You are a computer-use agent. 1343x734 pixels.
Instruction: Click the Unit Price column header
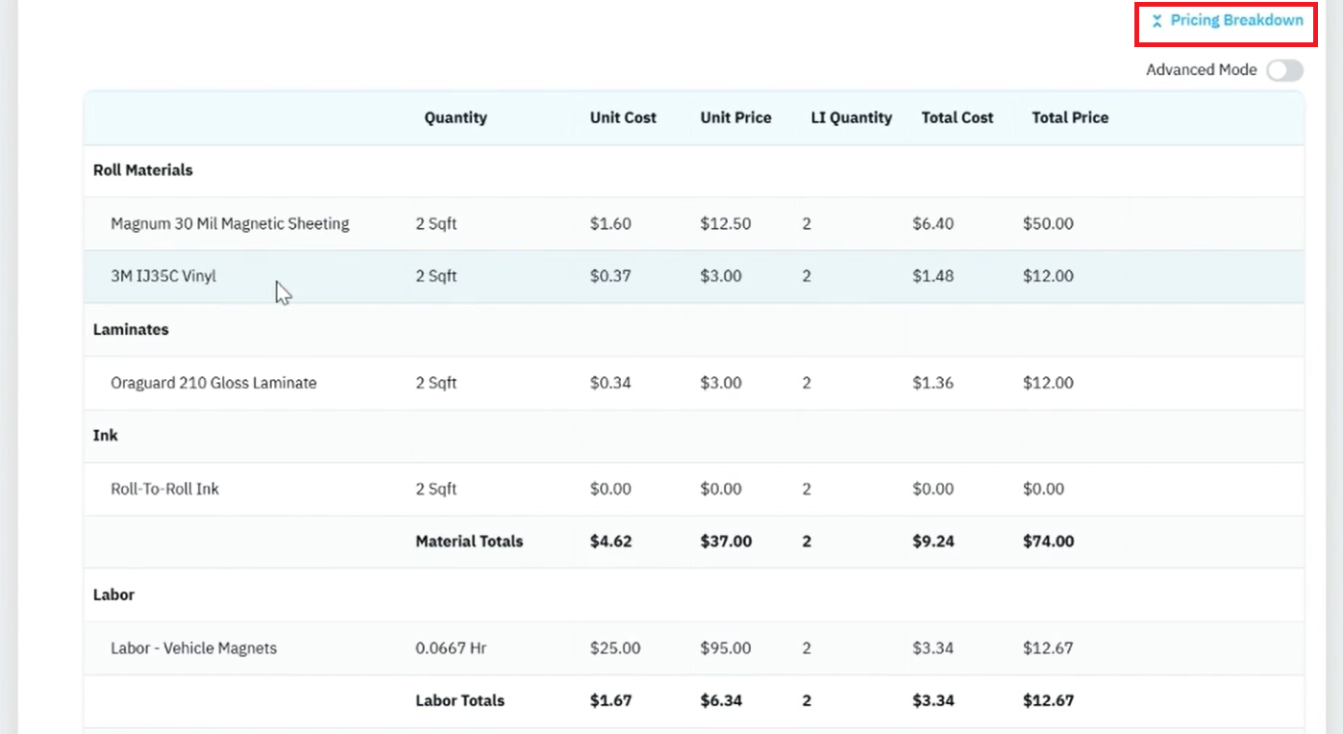tap(735, 117)
